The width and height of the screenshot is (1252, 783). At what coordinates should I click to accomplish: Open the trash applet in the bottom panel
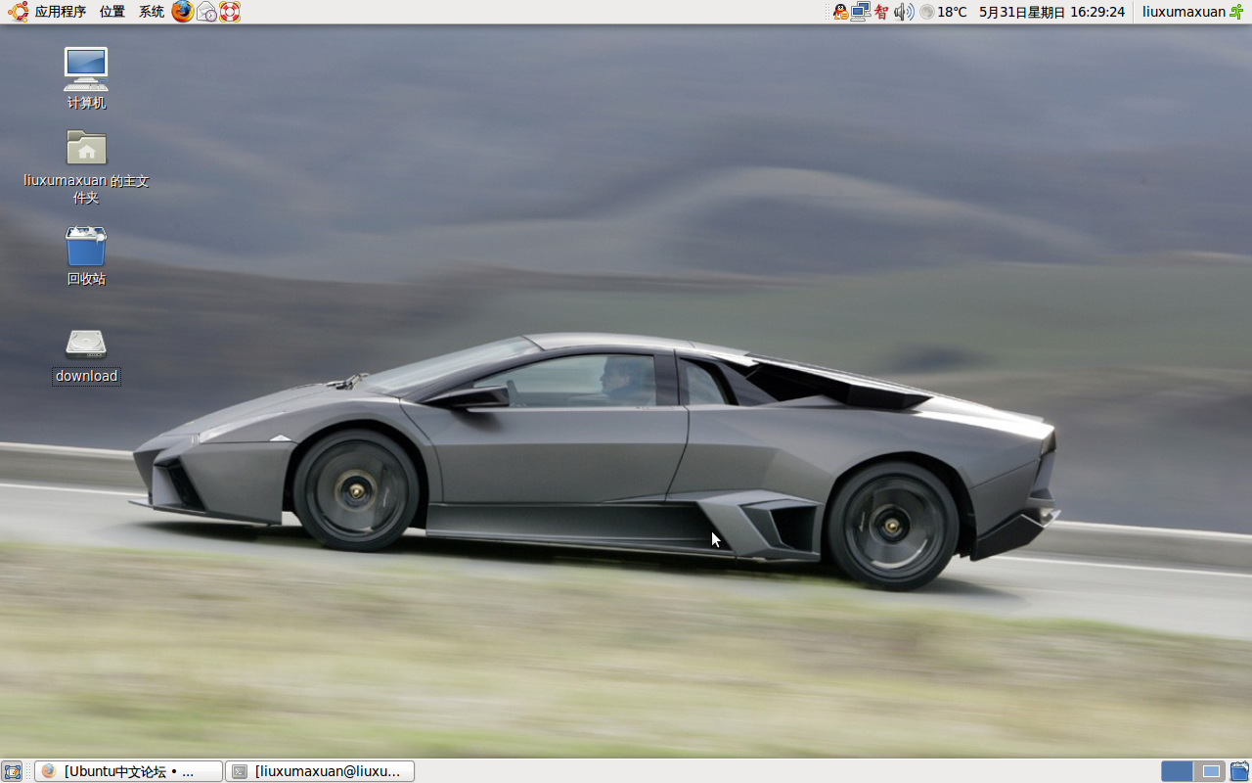click(1239, 771)
